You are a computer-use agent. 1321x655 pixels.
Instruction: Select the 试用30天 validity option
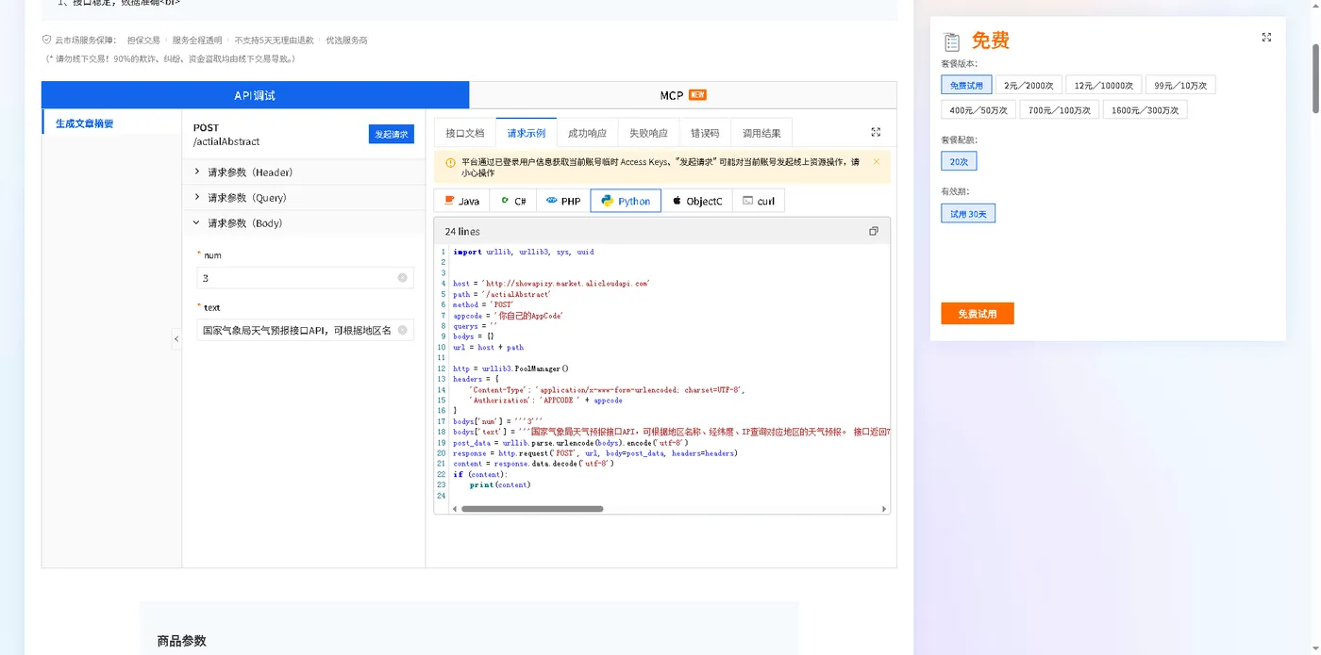coord(968,213)
